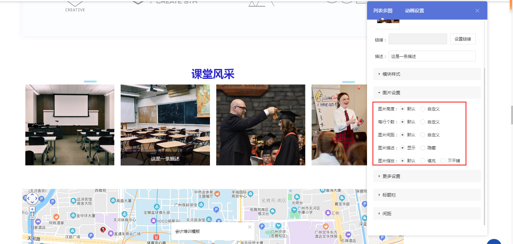
Task: Set 图片间距 to 默认
Action: click(402, 135)
